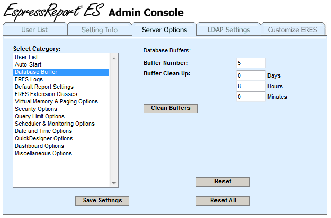The width and height of the screenshot is (331, 218).
Task: Select Dashboard Options category
Action: pyautogui.click(x=61, y=146)
